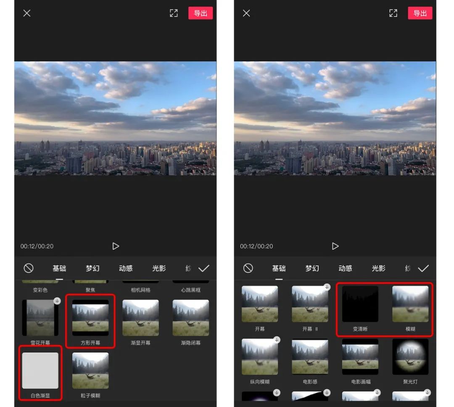This screenshot has height=407, width=454.
Task: Select the 开幕 II effect thumbnail
Action: click(x=310, y=304)
